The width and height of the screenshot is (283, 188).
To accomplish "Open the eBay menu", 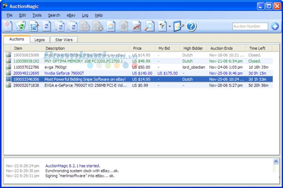I will (x=71, y=15).
